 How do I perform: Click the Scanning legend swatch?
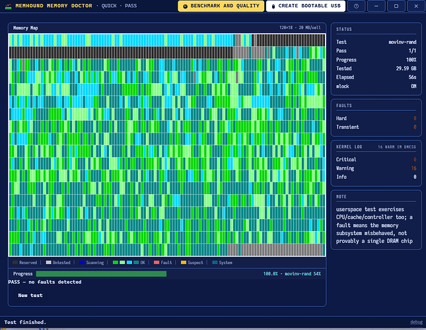click(82, 263)
